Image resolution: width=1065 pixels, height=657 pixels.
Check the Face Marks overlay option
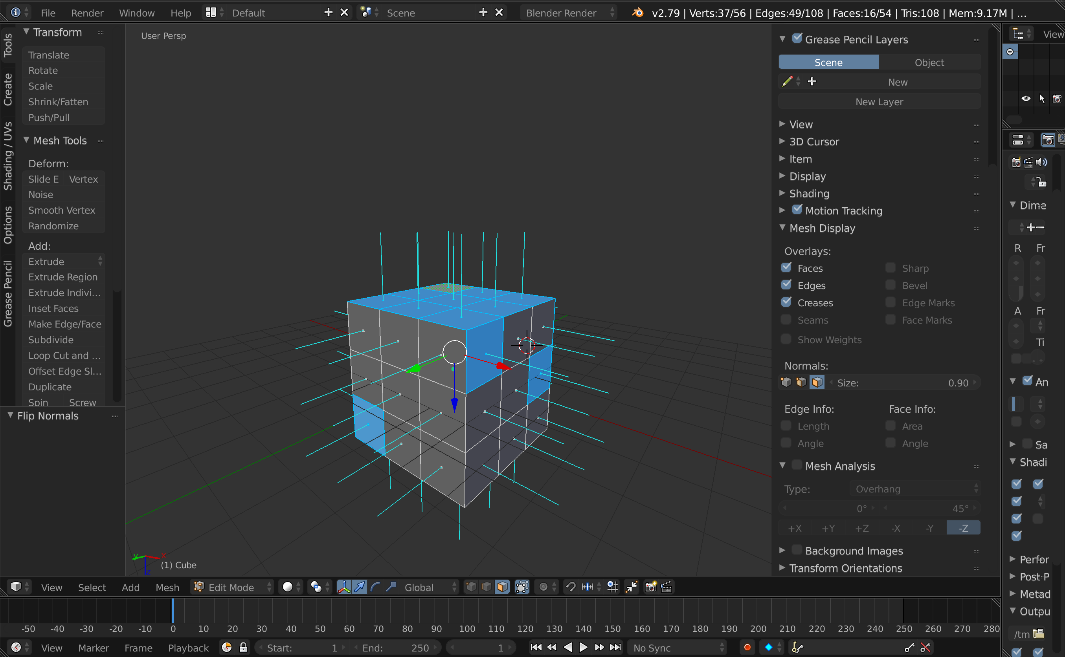click(x=890, y=319)
